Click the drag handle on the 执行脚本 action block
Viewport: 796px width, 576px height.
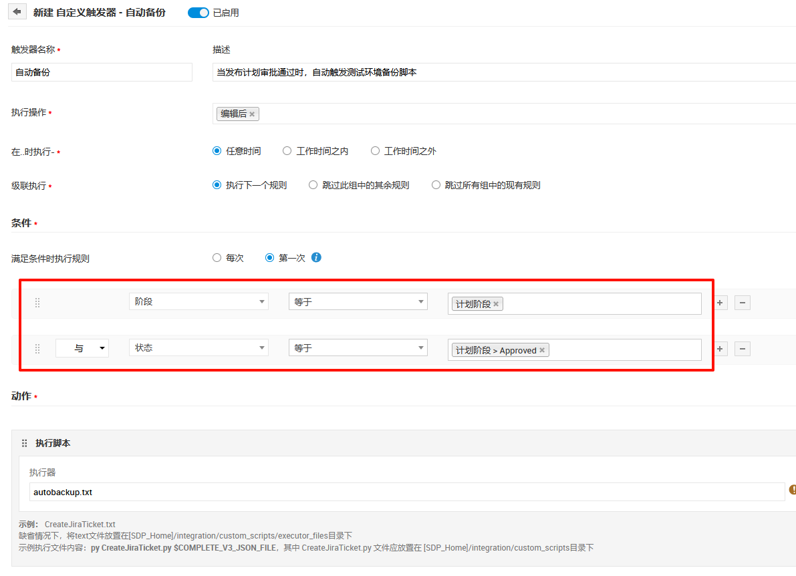(24, 442)
